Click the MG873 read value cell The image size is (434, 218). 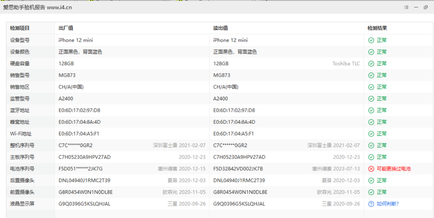[221, 75]
